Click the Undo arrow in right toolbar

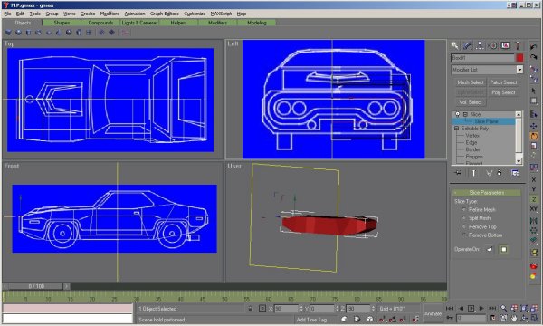coord(534,47)
